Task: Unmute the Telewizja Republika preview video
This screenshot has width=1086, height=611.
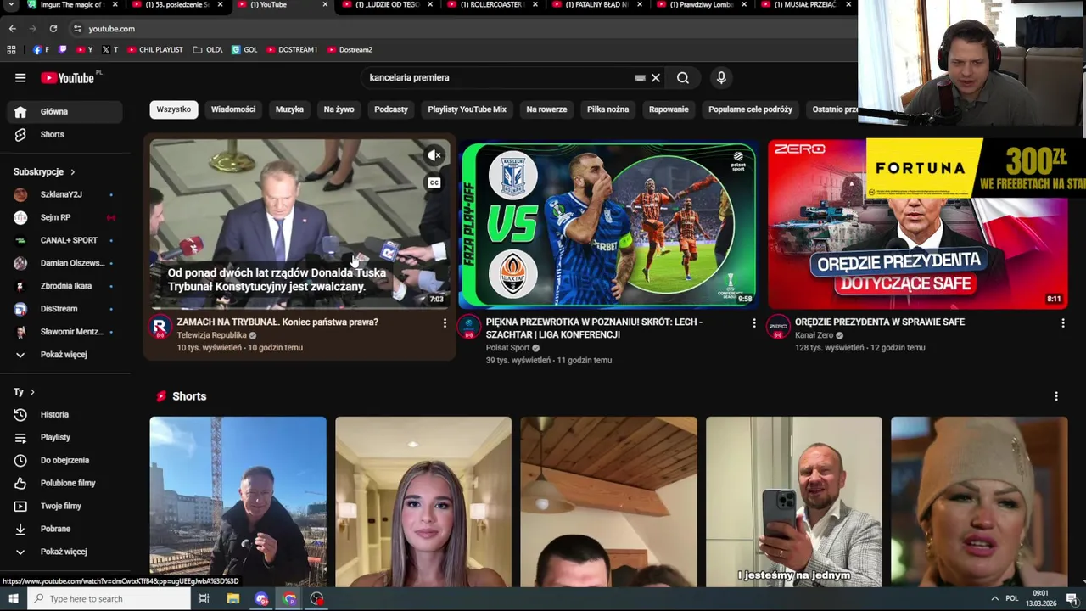Action: 434,155
